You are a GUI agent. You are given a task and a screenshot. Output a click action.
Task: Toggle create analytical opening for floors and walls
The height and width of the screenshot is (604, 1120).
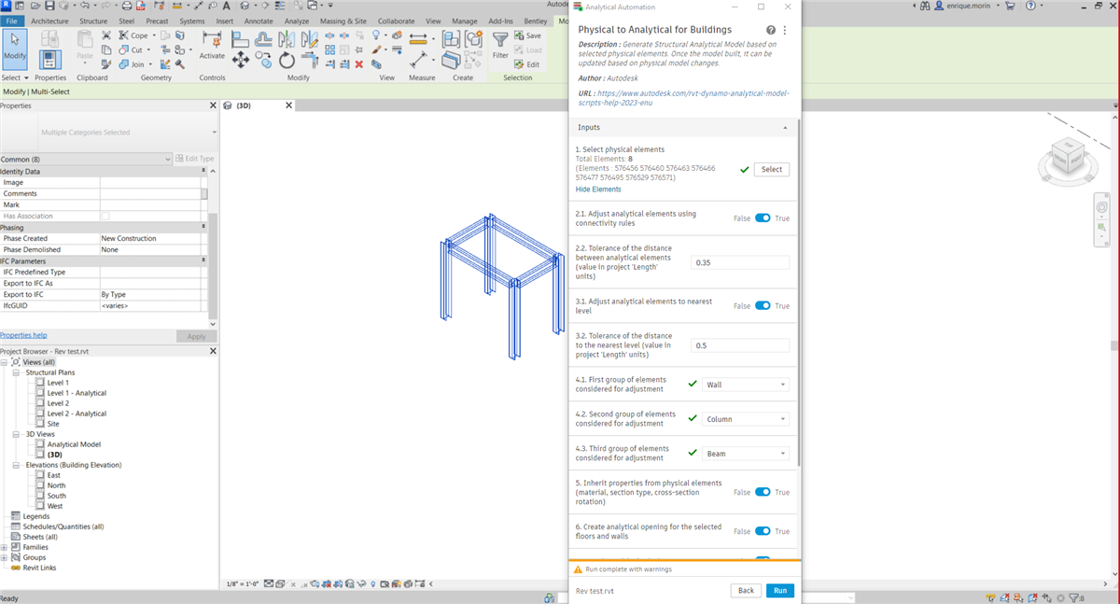(x=763, y=531)
